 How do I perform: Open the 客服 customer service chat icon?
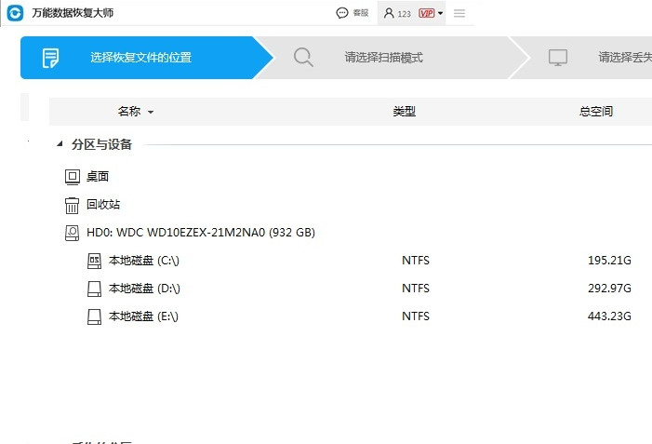coord(341,13)
